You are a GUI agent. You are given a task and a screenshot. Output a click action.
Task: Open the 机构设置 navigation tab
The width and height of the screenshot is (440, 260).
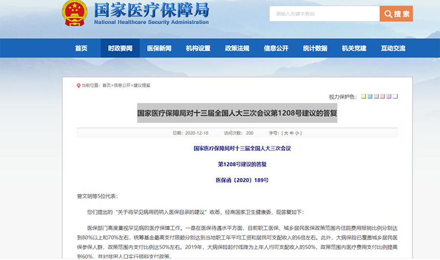click(198, 48)
